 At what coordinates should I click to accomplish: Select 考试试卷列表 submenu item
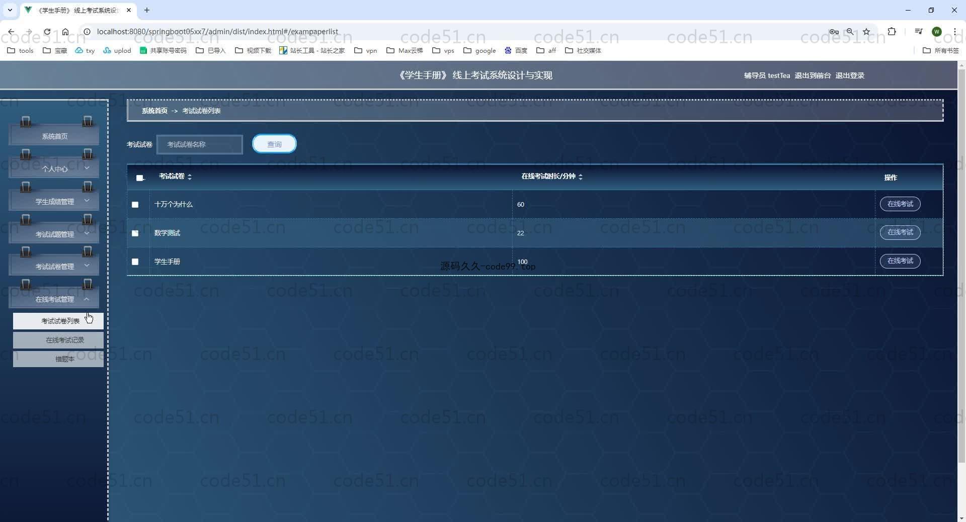click(x=58, y=321)
